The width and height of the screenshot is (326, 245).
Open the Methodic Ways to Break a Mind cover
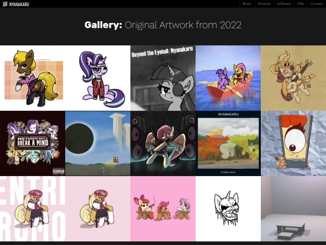(x=33, y=143)
